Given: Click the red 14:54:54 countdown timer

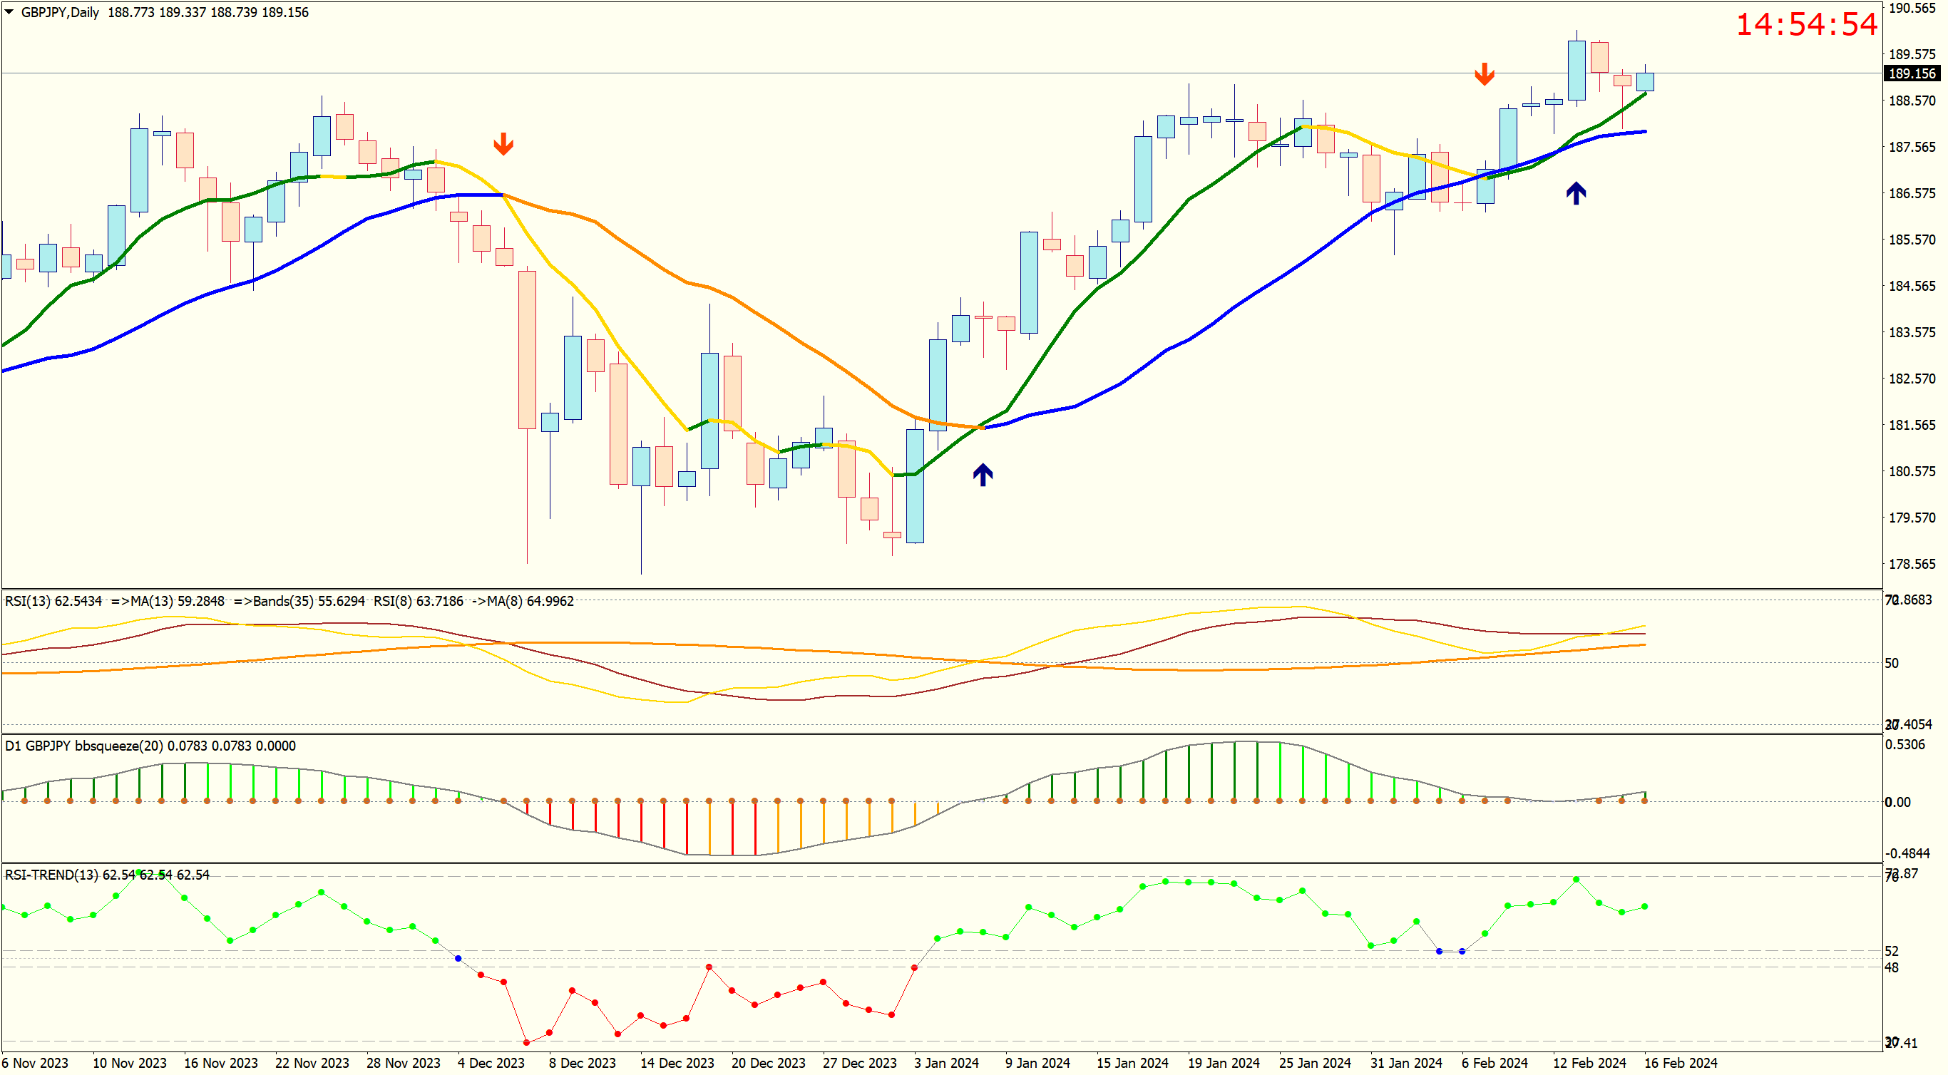Looking at the screenshot, I should pyautogui.click(x=1806, y=24).
